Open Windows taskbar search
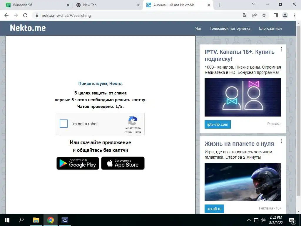This screenshot has width=301, height=226. coord(21,220)
